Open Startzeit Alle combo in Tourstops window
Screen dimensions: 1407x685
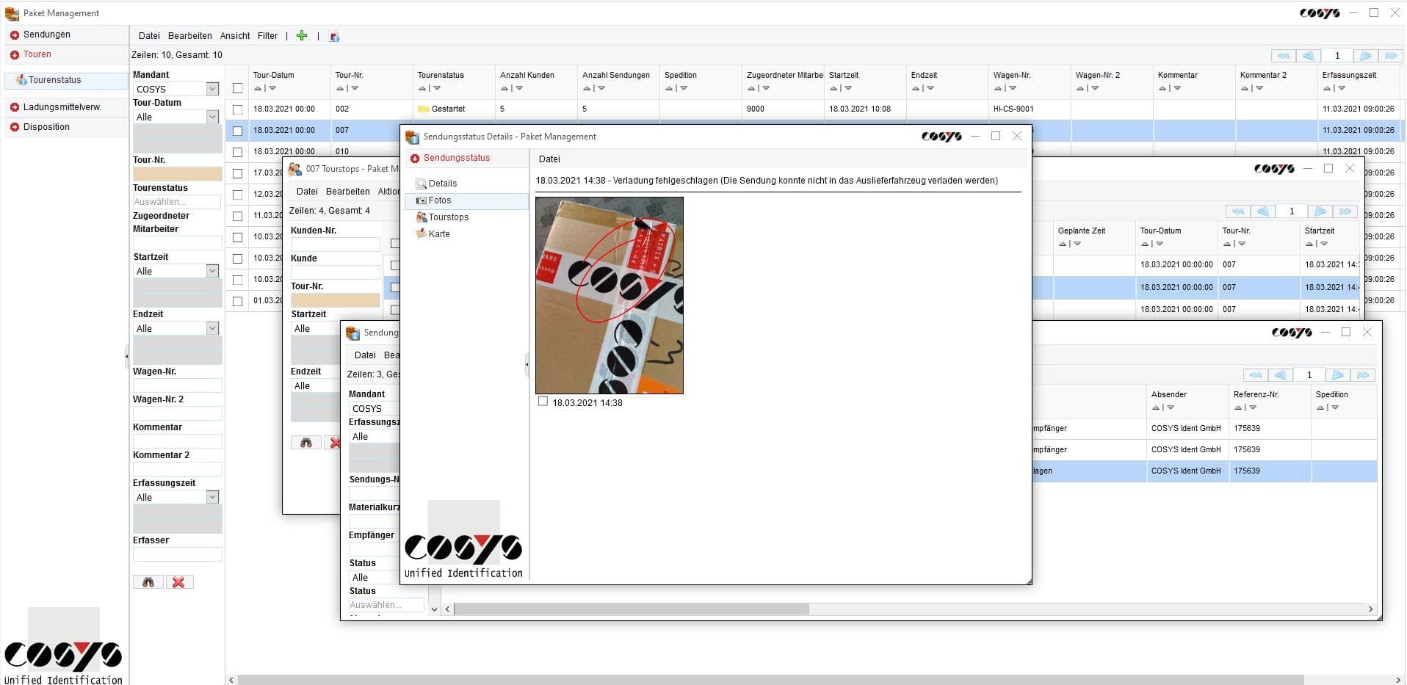[x=316, y=328]
